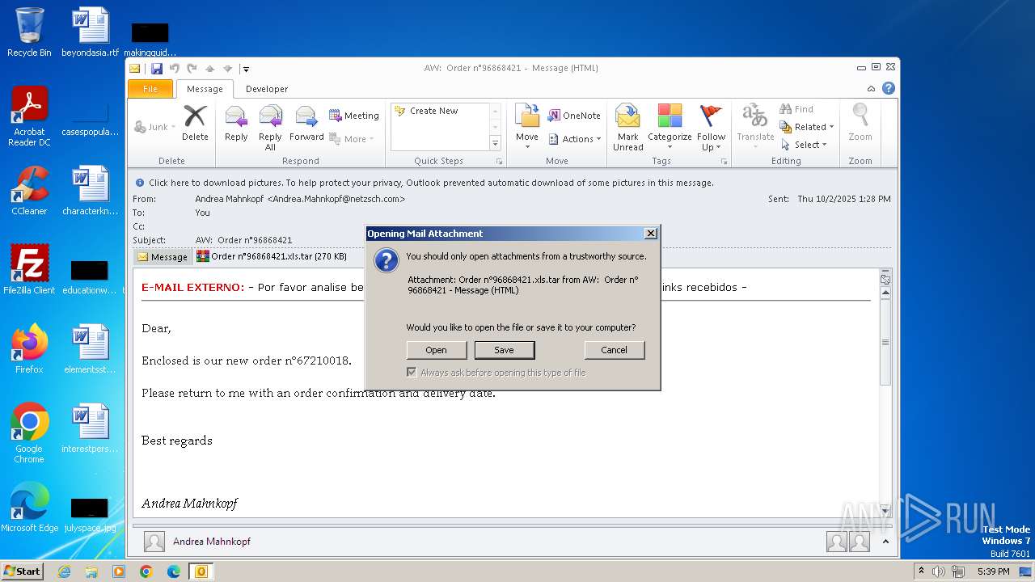Image resolution: width=1035 pixels, height=582 pixels.
Task: Open the Related dropdown
Action: tap(807, 127)
